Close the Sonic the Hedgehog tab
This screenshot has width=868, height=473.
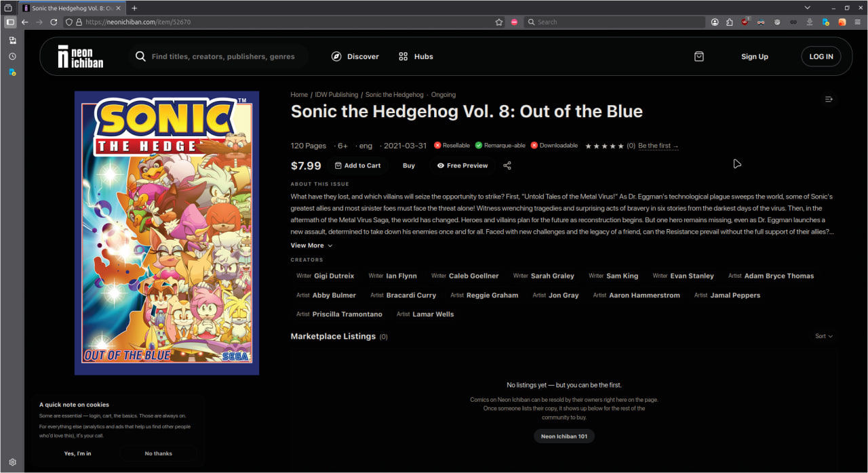pos(118,8)
